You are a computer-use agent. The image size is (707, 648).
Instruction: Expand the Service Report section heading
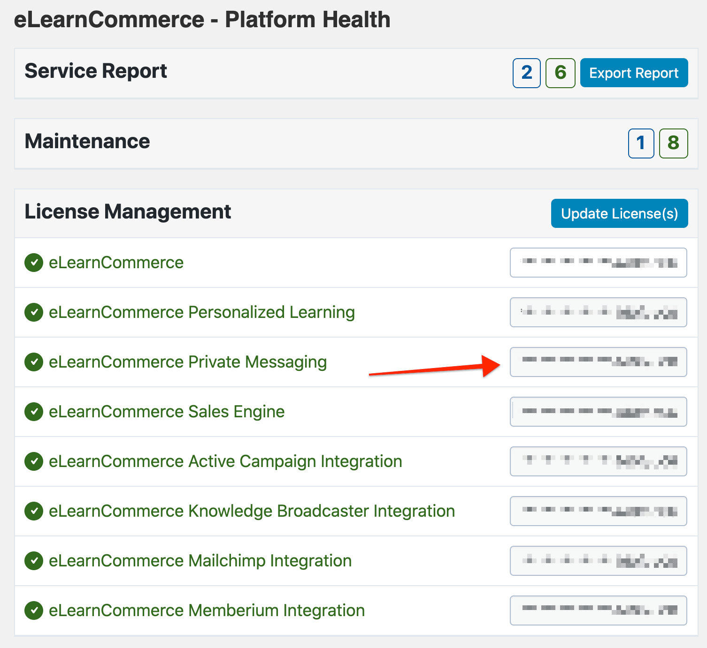pyautogui.click(x=95, y=71)
